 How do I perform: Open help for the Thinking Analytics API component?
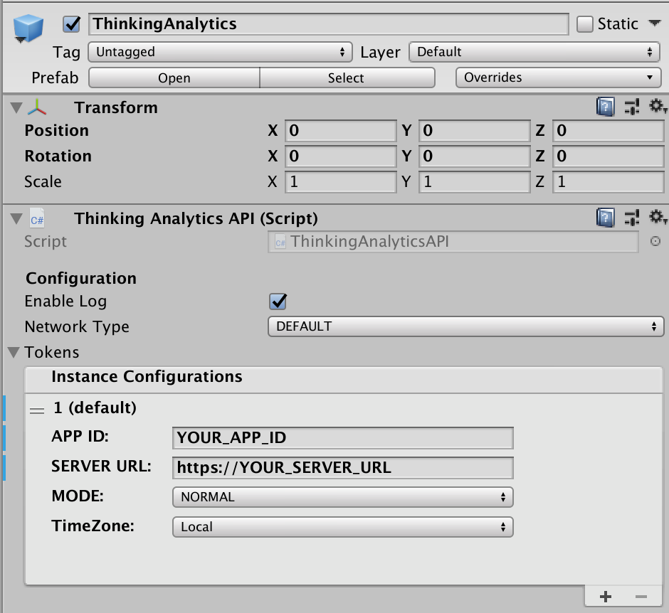[x=604, y=218]
